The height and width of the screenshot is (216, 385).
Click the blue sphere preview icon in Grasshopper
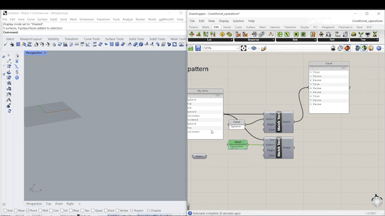[x=379, y=48]
